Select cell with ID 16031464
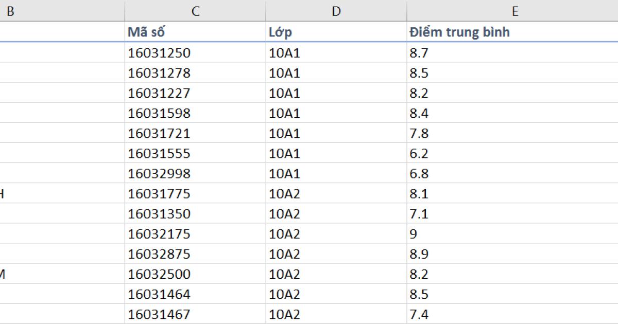The height and width of the screenshot is (324, 618). pyautogui.click(x=195, y=293)
